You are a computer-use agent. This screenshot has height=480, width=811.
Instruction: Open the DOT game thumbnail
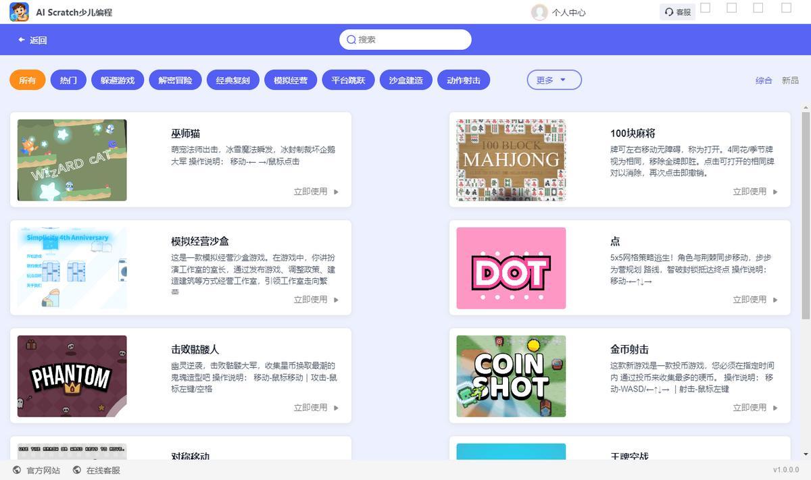click(511, 268)
